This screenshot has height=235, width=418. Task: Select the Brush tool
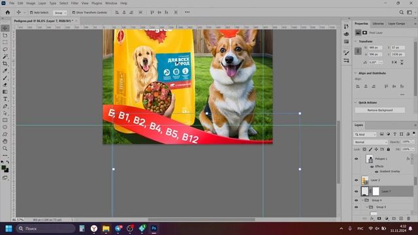pos(5,78)
